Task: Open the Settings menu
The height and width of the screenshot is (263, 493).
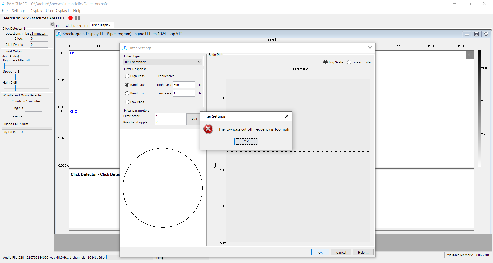Action: 18,11
